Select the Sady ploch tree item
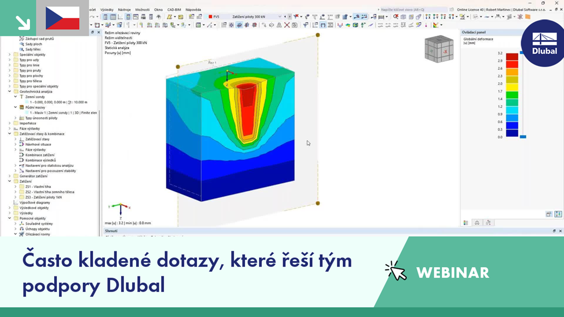Image resolution: width=564 pixels, height=317 pixels. pos(34,44)
